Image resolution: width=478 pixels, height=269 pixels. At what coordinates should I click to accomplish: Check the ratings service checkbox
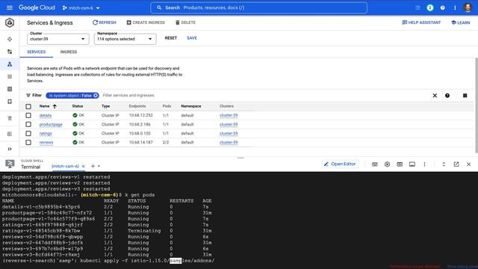pyautogui.click(x=28, y=133)
